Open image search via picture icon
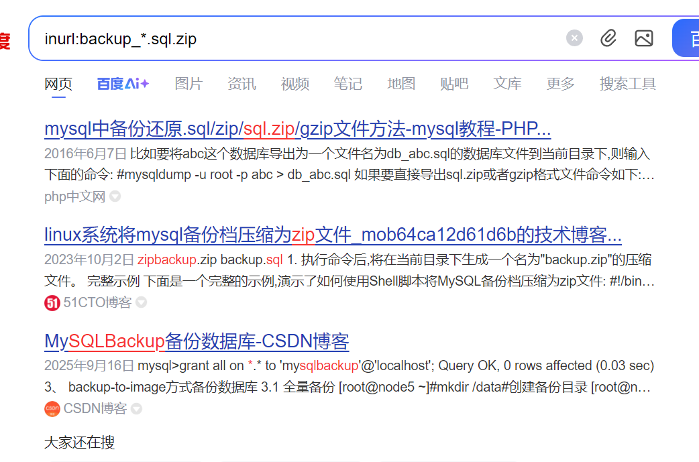 644,38
